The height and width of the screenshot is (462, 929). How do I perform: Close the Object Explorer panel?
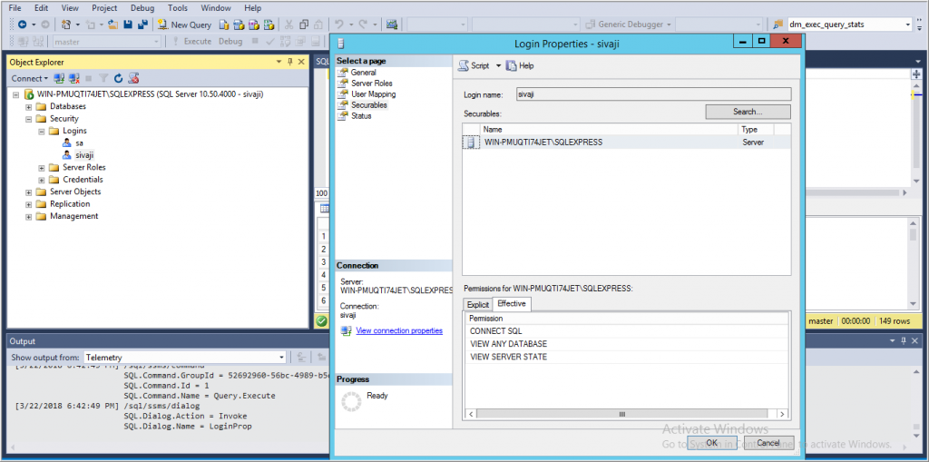(301, 62)
